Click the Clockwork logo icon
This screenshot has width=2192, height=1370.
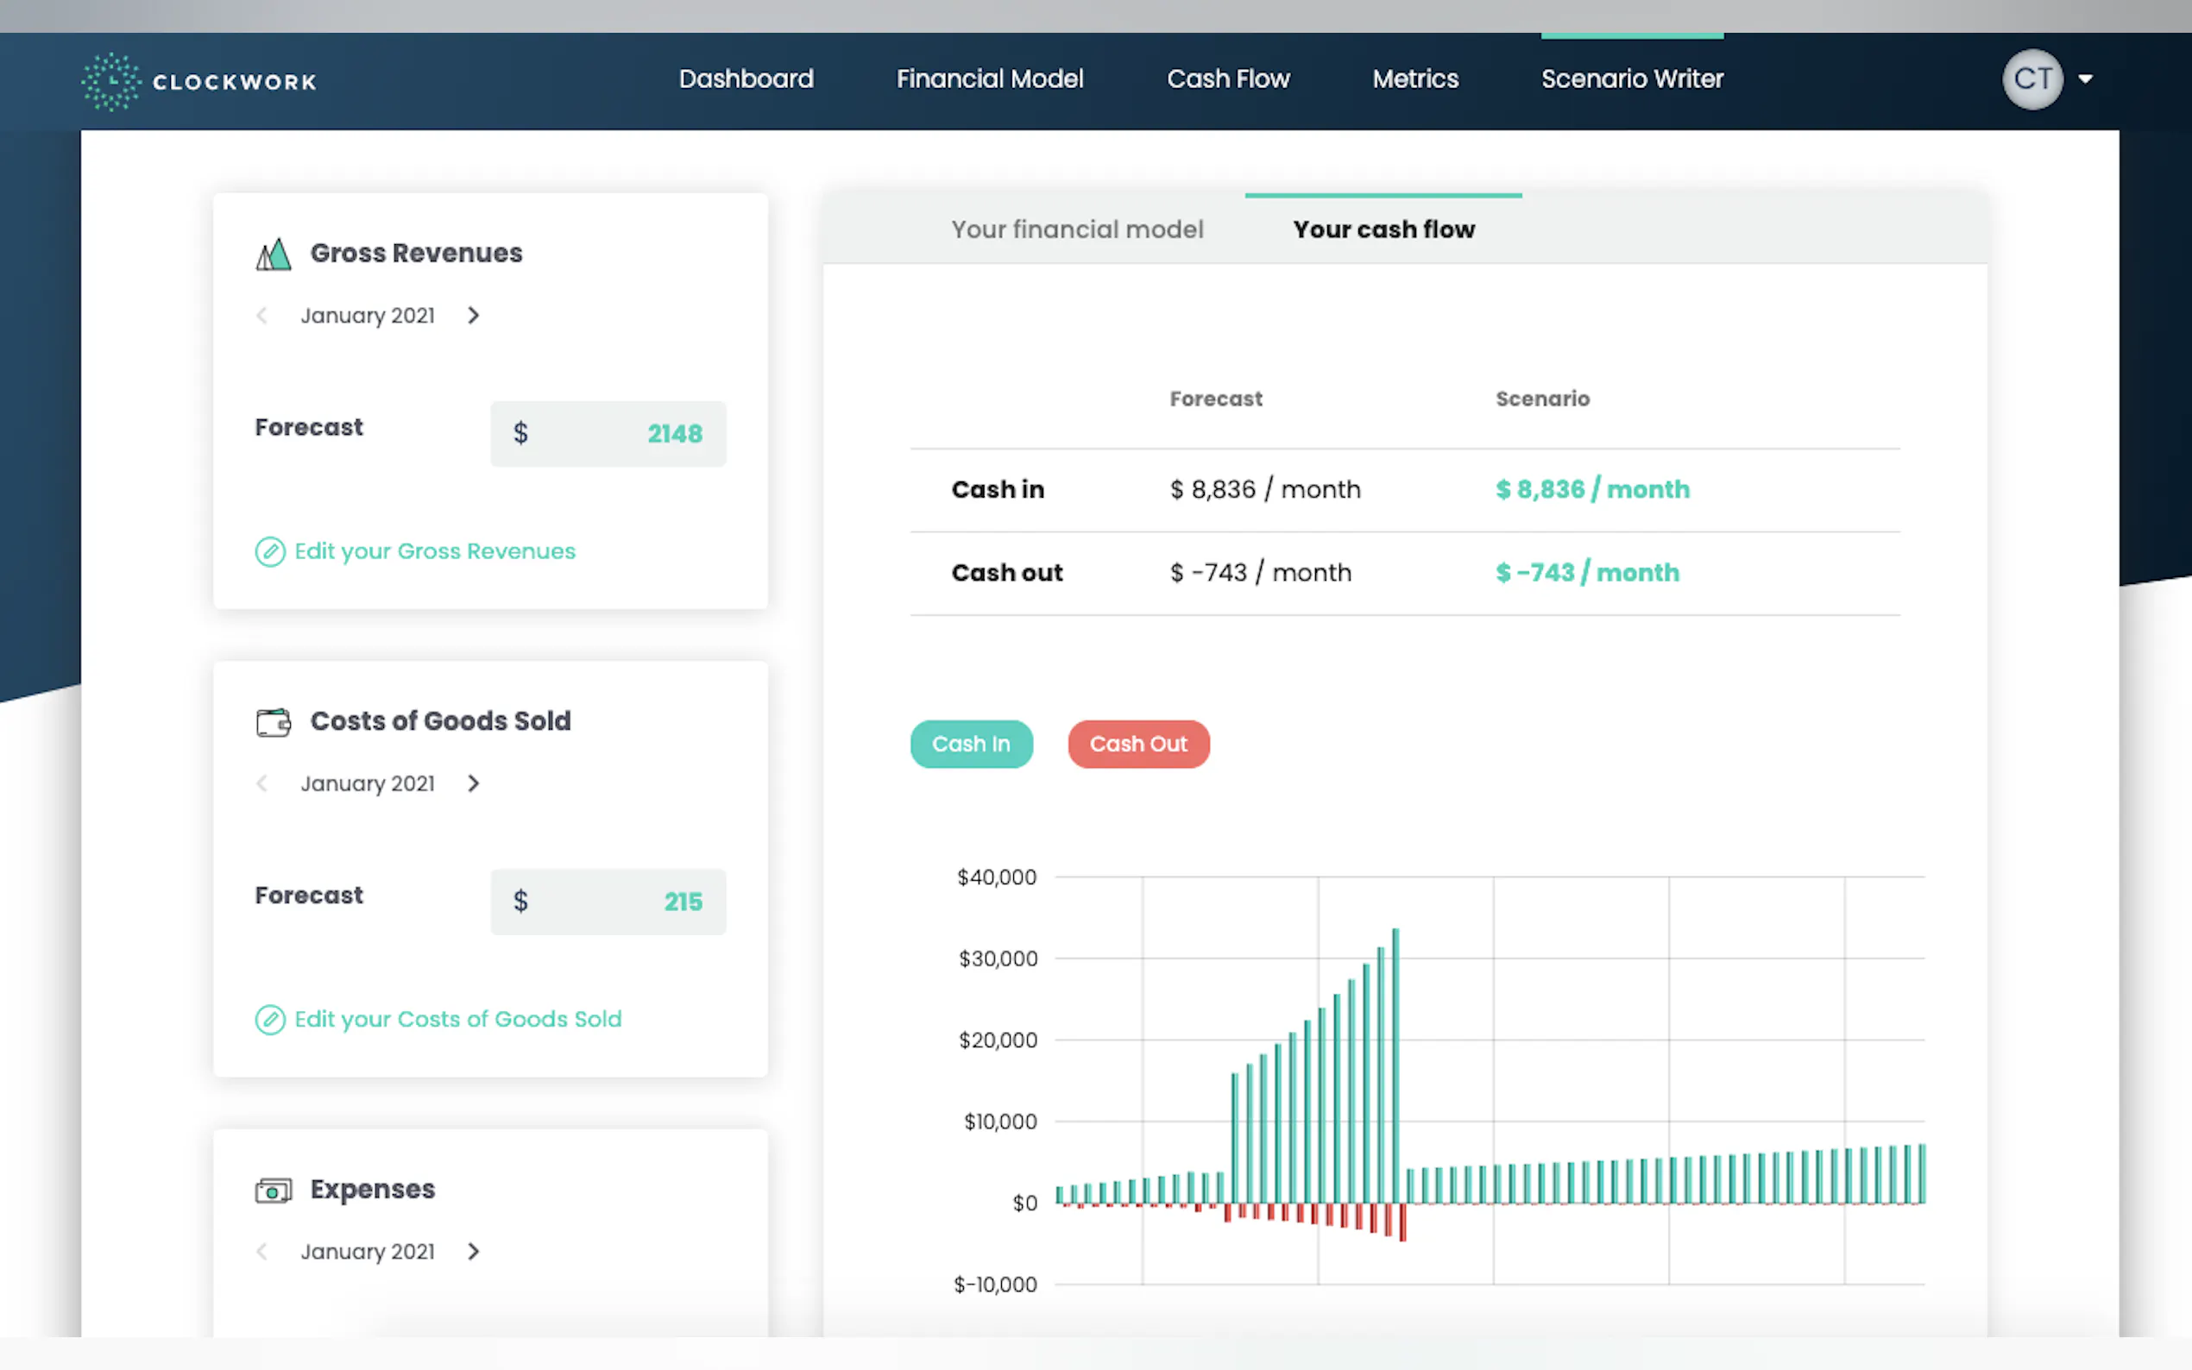point(110,80)
